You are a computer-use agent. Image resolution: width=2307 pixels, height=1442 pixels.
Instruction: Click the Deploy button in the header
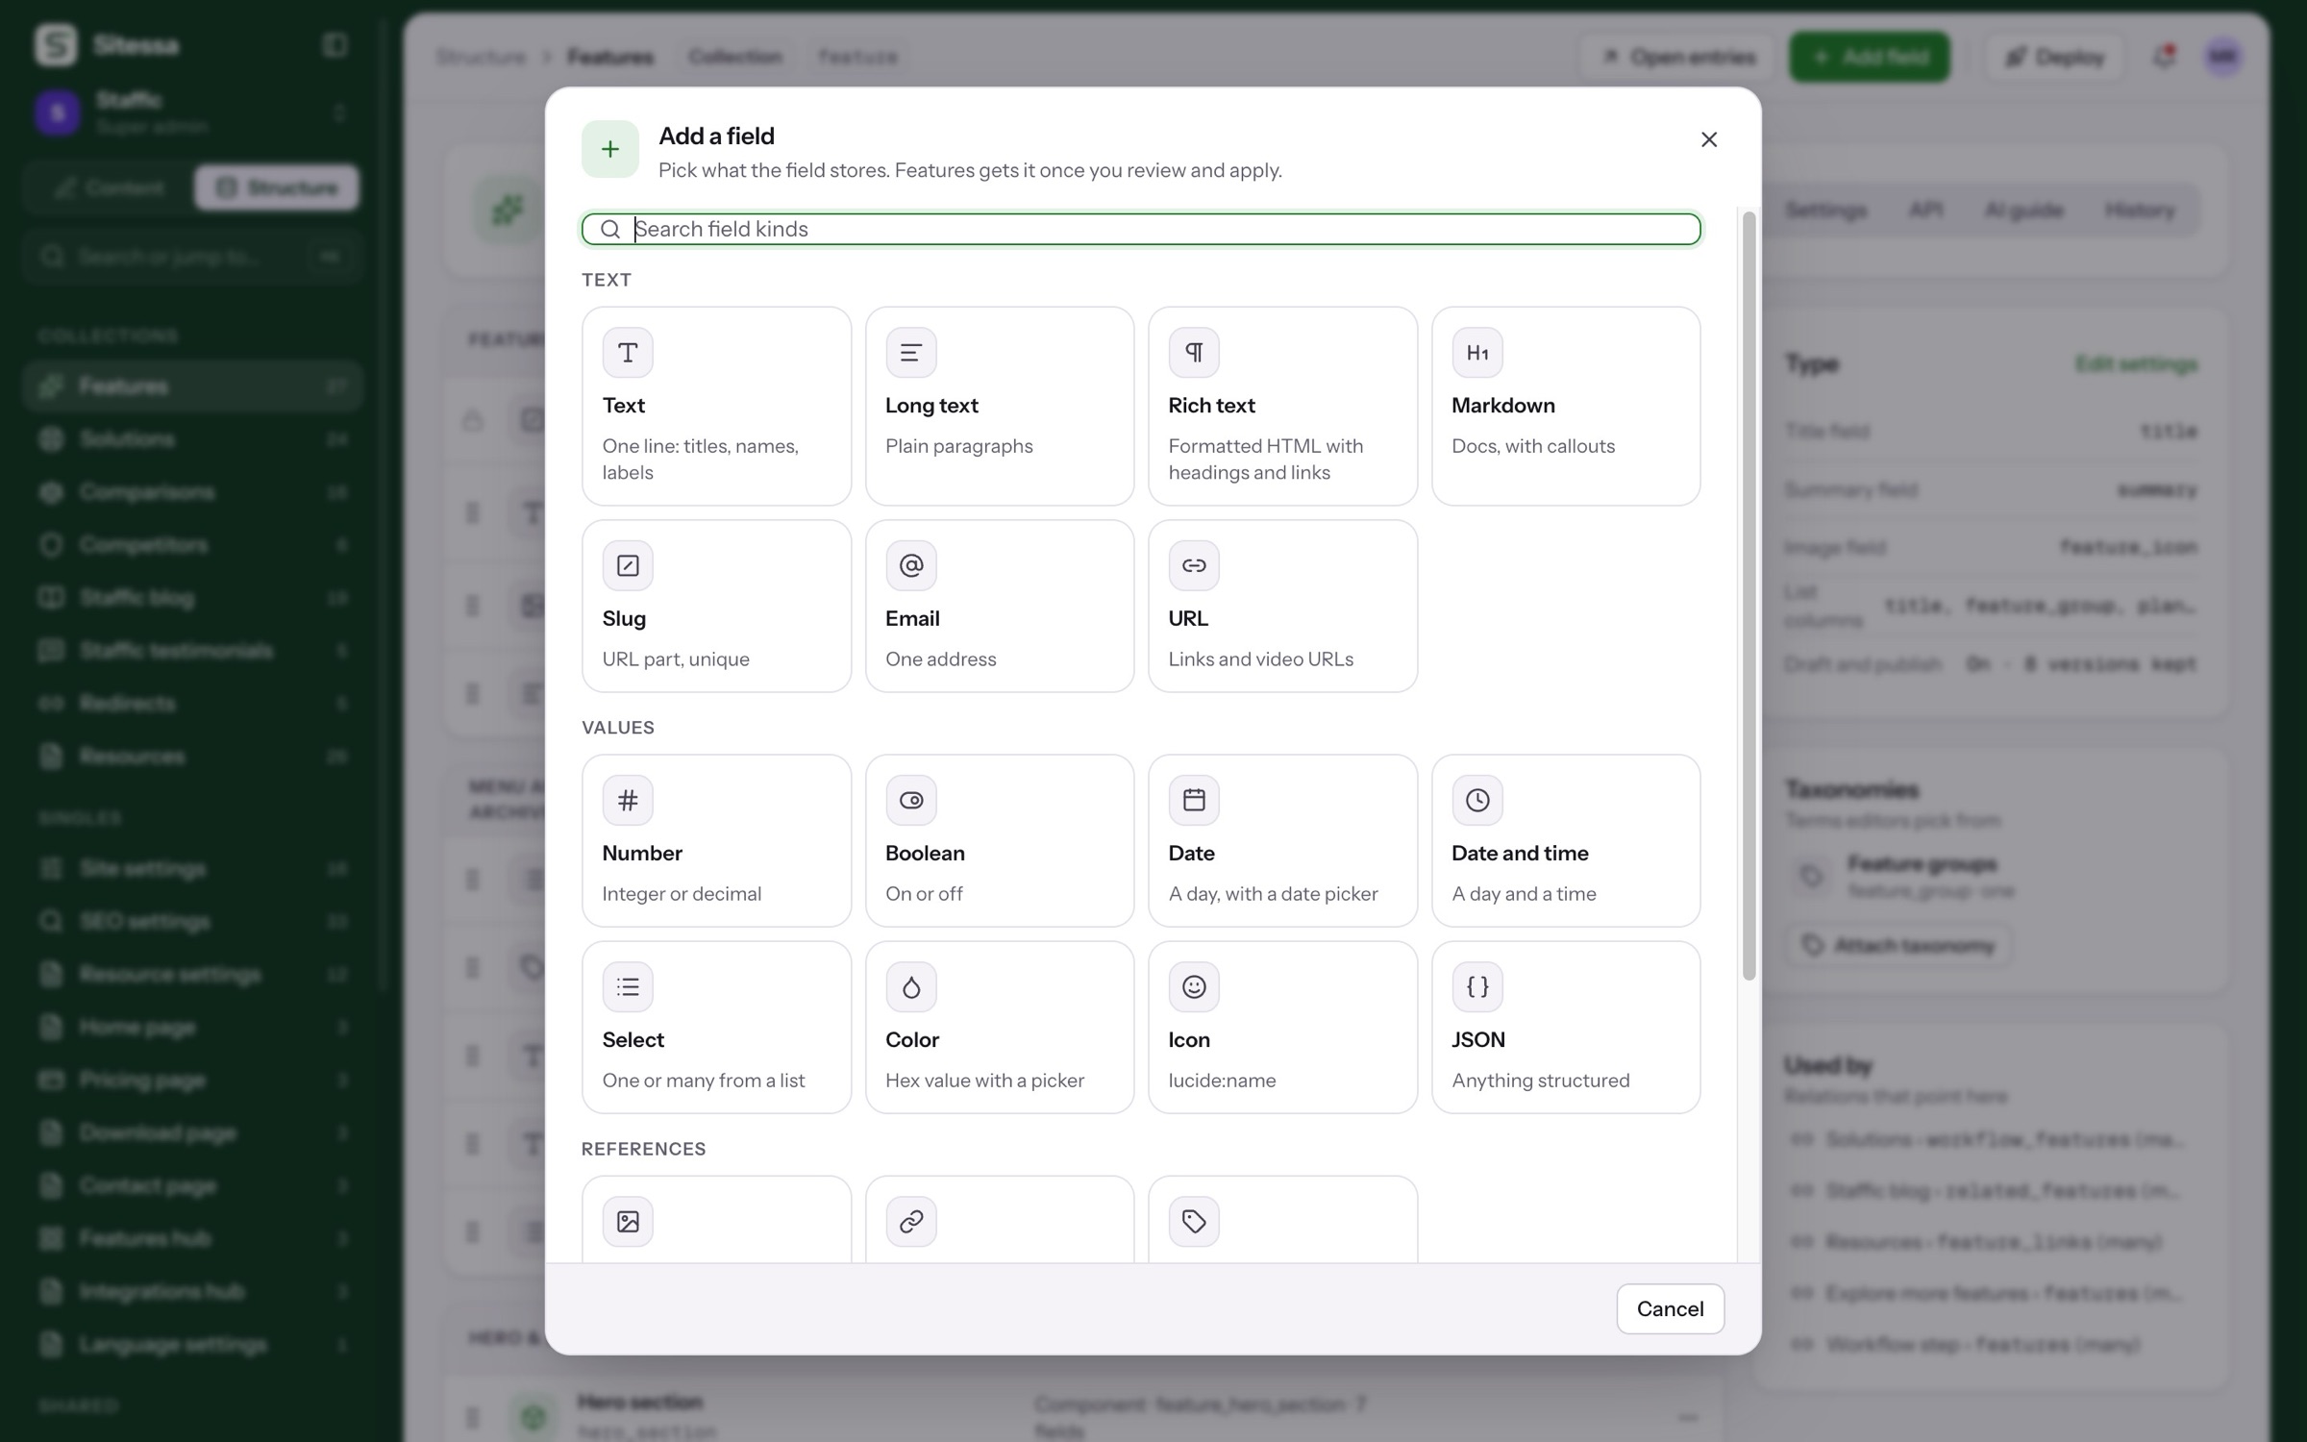2054,57
